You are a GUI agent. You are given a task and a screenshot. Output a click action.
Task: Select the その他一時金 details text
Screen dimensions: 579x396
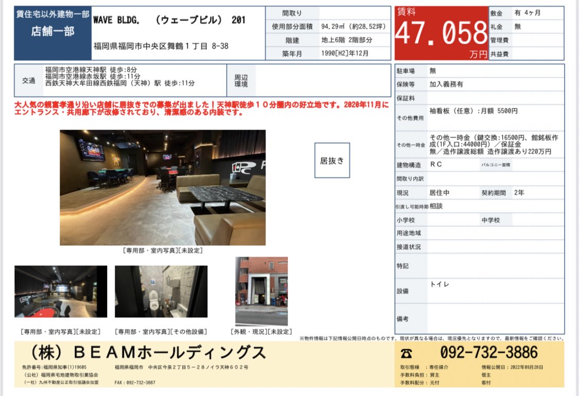(x=494, y=145)
